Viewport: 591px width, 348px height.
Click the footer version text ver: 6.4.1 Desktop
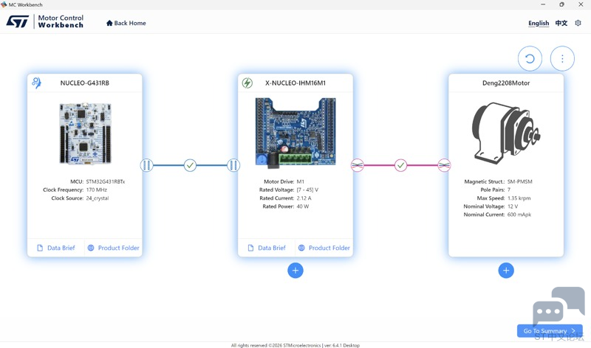342,345
